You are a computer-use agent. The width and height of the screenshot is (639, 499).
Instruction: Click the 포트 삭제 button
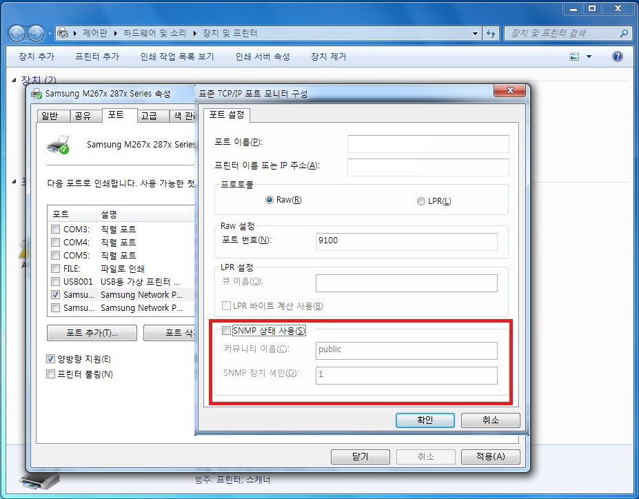pyautogui.click(x=169, y=333)
